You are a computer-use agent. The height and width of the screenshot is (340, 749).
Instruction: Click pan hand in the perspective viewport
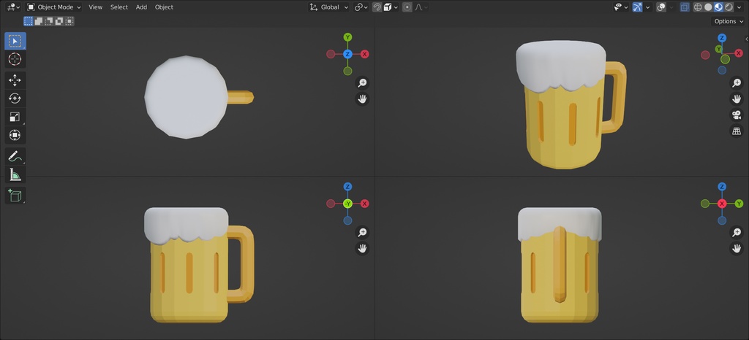737,99
